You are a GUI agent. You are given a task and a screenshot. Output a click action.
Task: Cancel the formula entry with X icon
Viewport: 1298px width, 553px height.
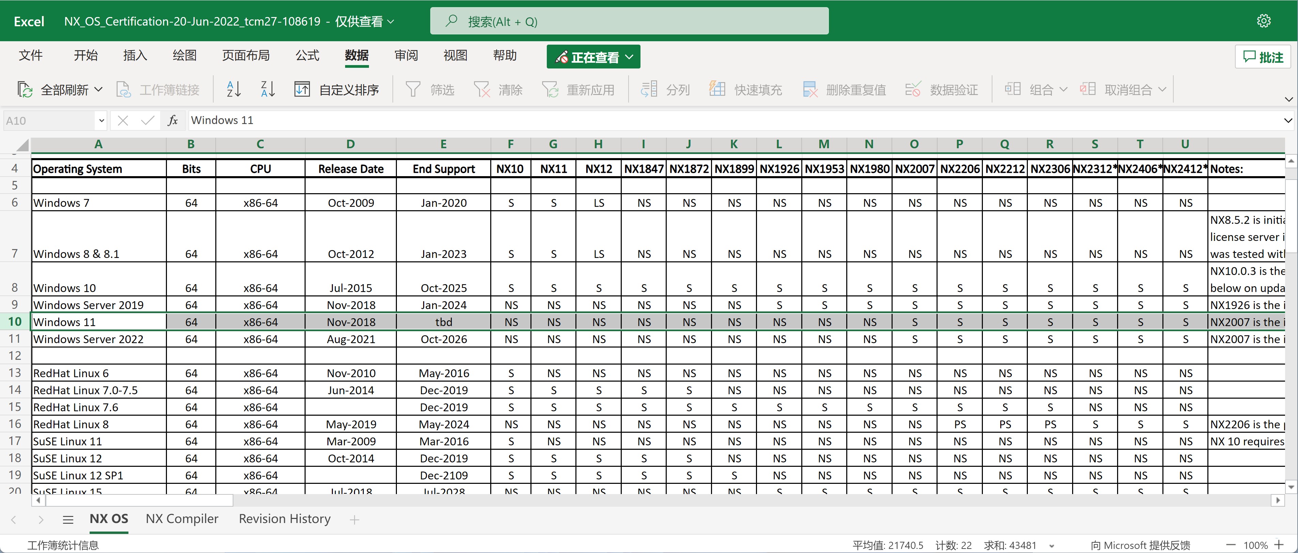[122, 121]
